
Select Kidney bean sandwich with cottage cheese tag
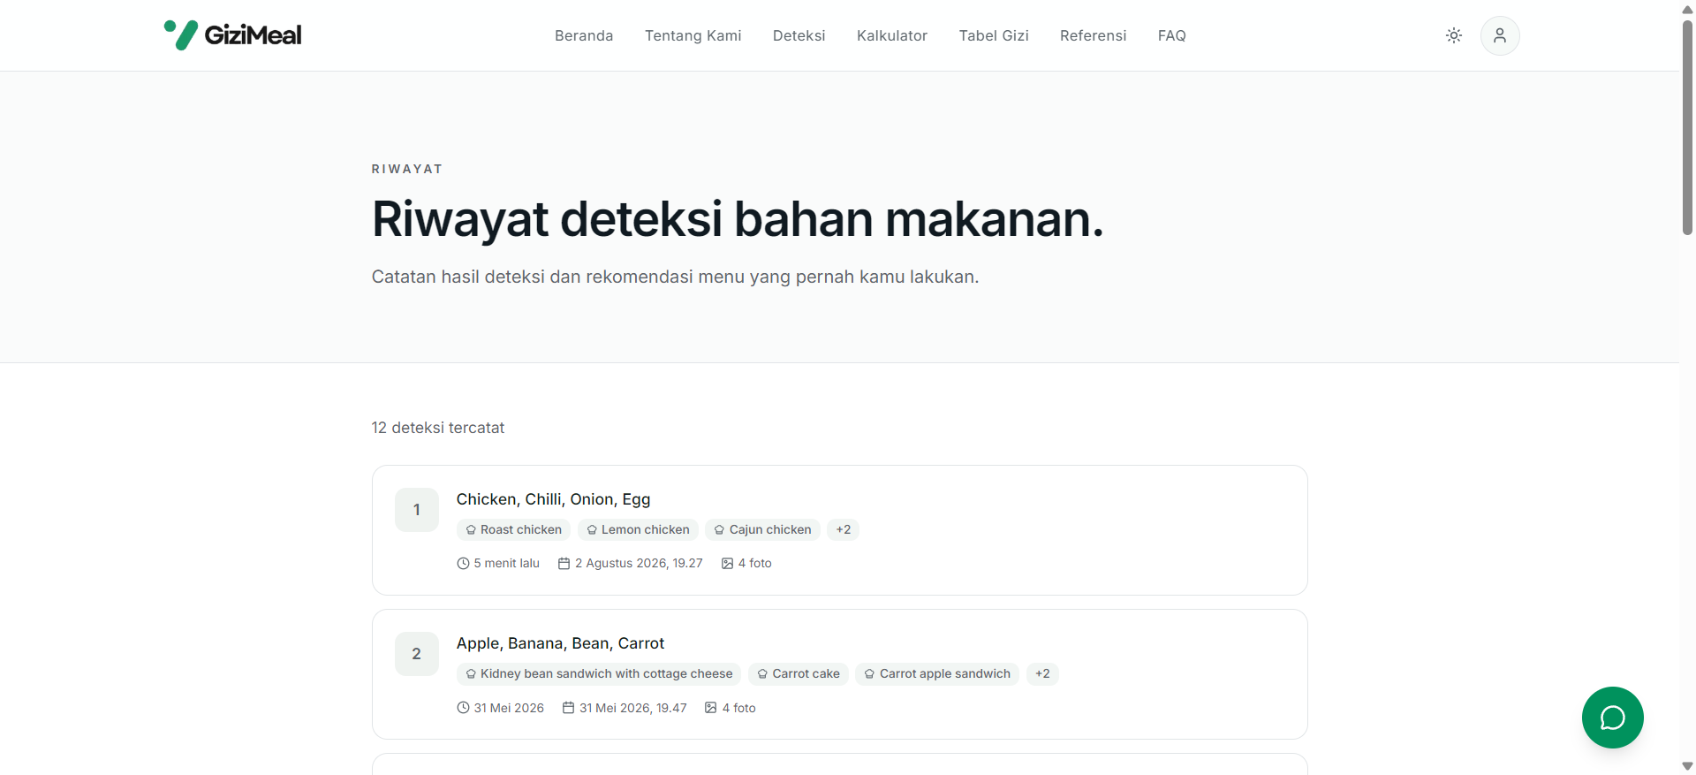(599, 673)
